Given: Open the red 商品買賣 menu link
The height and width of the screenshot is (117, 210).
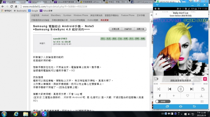Looking at the screenshot, I should pos(105,20).
